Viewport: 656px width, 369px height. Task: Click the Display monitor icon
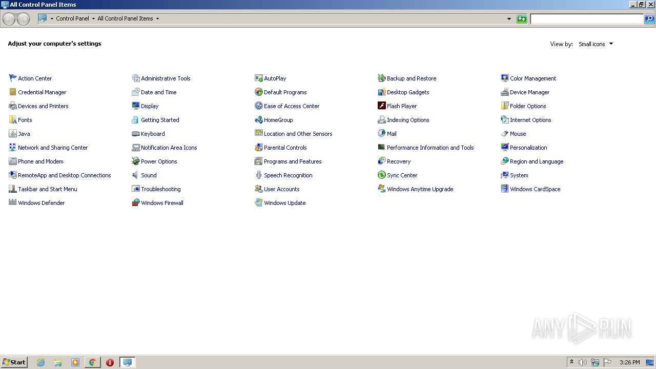136,106
